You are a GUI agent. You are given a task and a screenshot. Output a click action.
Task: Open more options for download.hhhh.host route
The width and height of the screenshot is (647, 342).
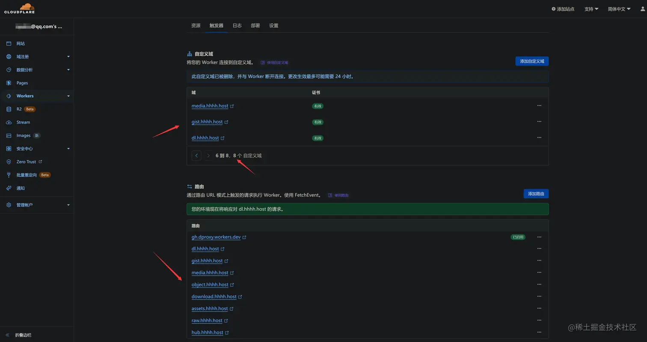pos(539,296)
